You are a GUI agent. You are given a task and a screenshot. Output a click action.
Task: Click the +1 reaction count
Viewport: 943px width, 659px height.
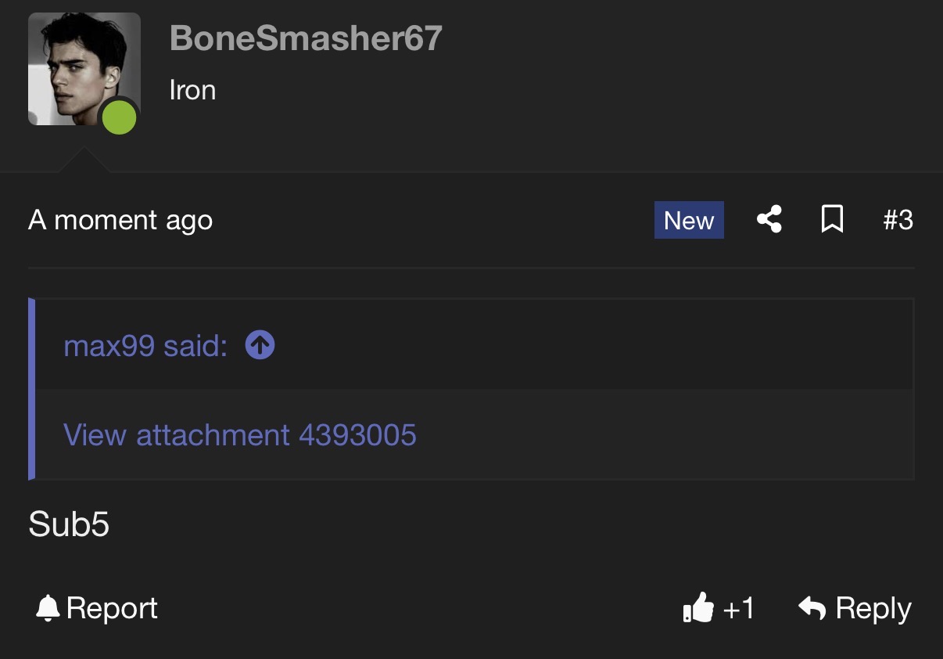click(738, 608)
